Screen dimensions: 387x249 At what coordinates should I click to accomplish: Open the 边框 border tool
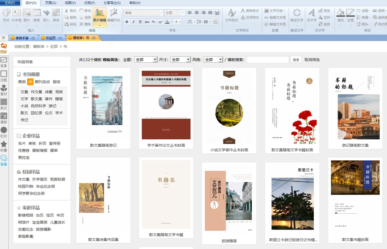pos(350,16)
